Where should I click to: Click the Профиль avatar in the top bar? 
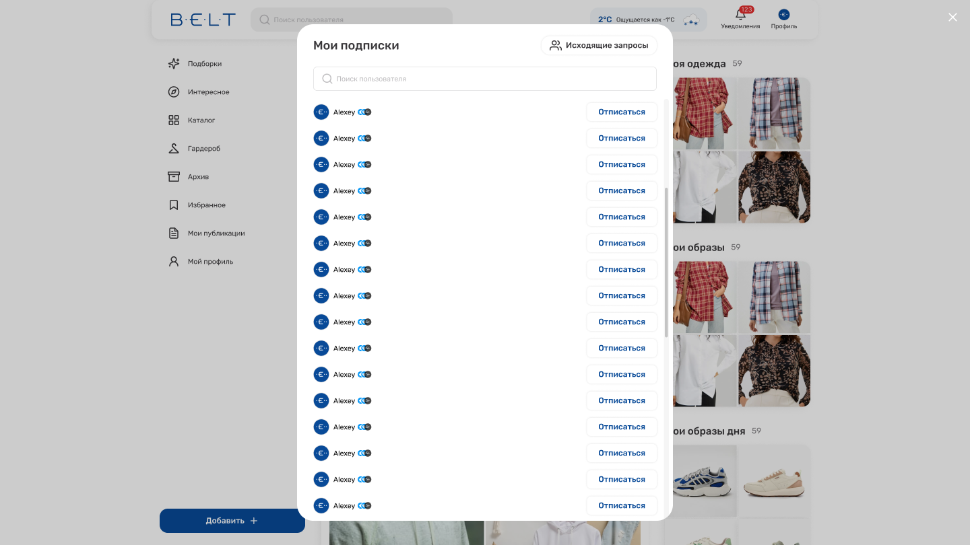(783, 13)
